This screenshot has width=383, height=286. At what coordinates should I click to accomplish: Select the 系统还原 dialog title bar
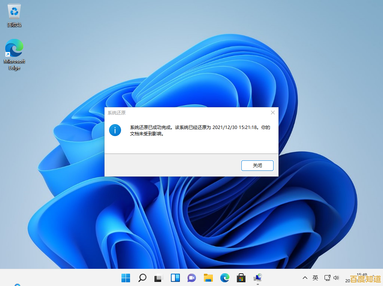pyautogui.click(x=169, y=113)
